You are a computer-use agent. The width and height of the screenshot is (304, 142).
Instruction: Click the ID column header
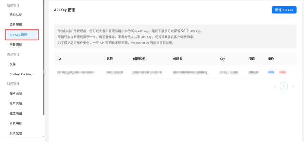point(59,59)
